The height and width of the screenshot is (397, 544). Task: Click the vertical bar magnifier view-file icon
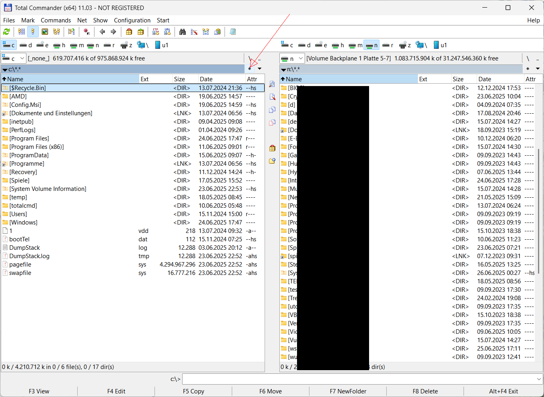(272, 84)
